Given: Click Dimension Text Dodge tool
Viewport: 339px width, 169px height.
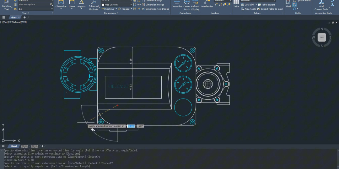Looking at the screenshot, I should click(x=155, y=9).
